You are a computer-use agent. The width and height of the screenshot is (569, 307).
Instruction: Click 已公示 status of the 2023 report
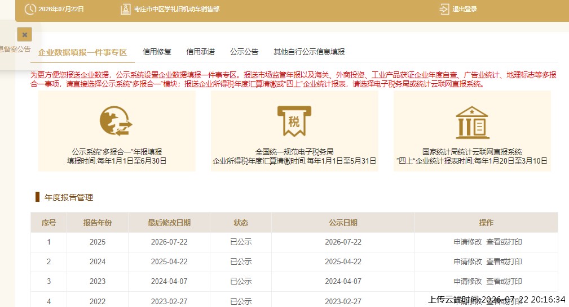pos(241,281)
